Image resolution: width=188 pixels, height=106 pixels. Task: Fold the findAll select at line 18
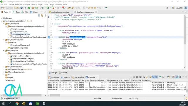tap(52, 53)
